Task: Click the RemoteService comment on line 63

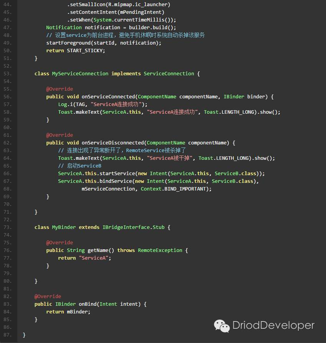Action: click(122, 150)
